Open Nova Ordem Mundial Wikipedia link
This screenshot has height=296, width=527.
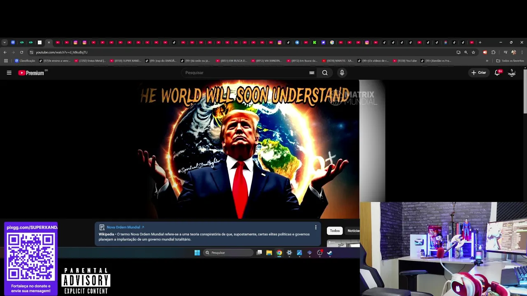125,227
